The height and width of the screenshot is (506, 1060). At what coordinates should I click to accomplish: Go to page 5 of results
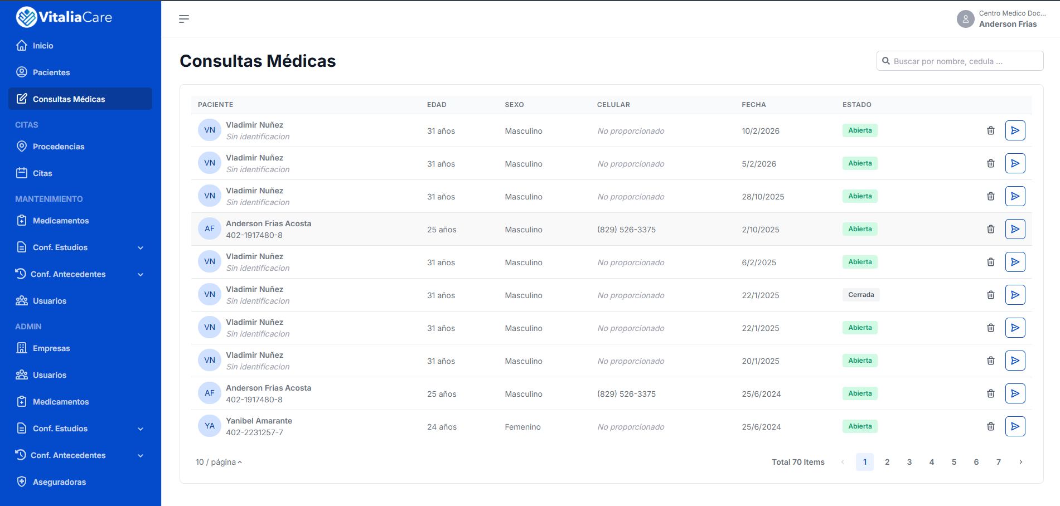[954, 462]
